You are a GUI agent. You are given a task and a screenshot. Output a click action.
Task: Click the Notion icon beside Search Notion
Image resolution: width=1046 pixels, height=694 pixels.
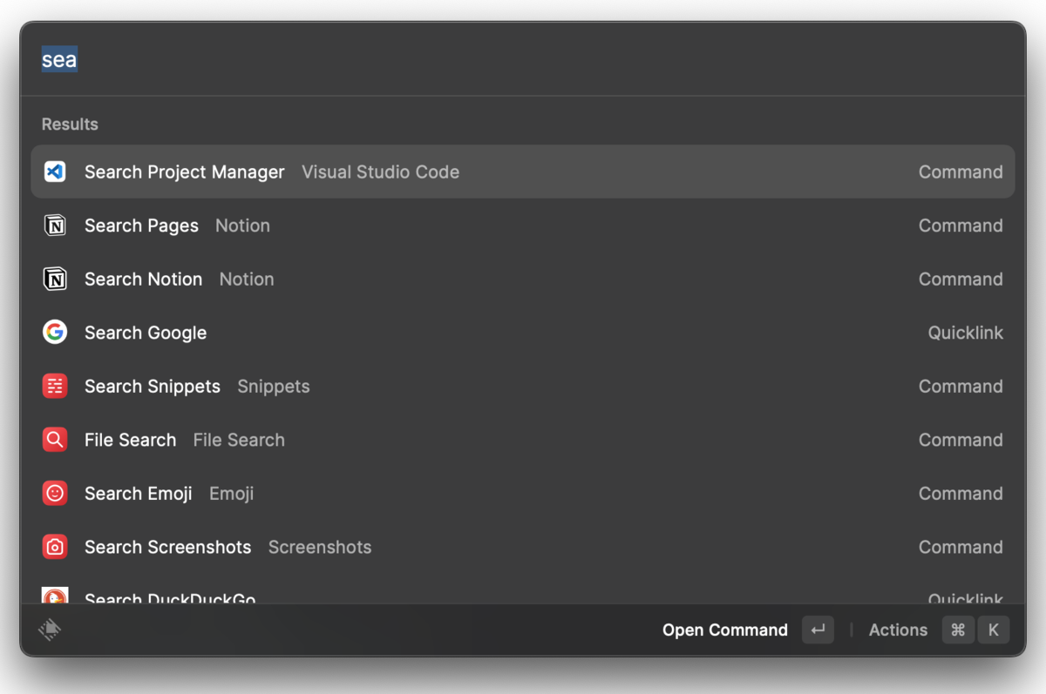point(55,279)
